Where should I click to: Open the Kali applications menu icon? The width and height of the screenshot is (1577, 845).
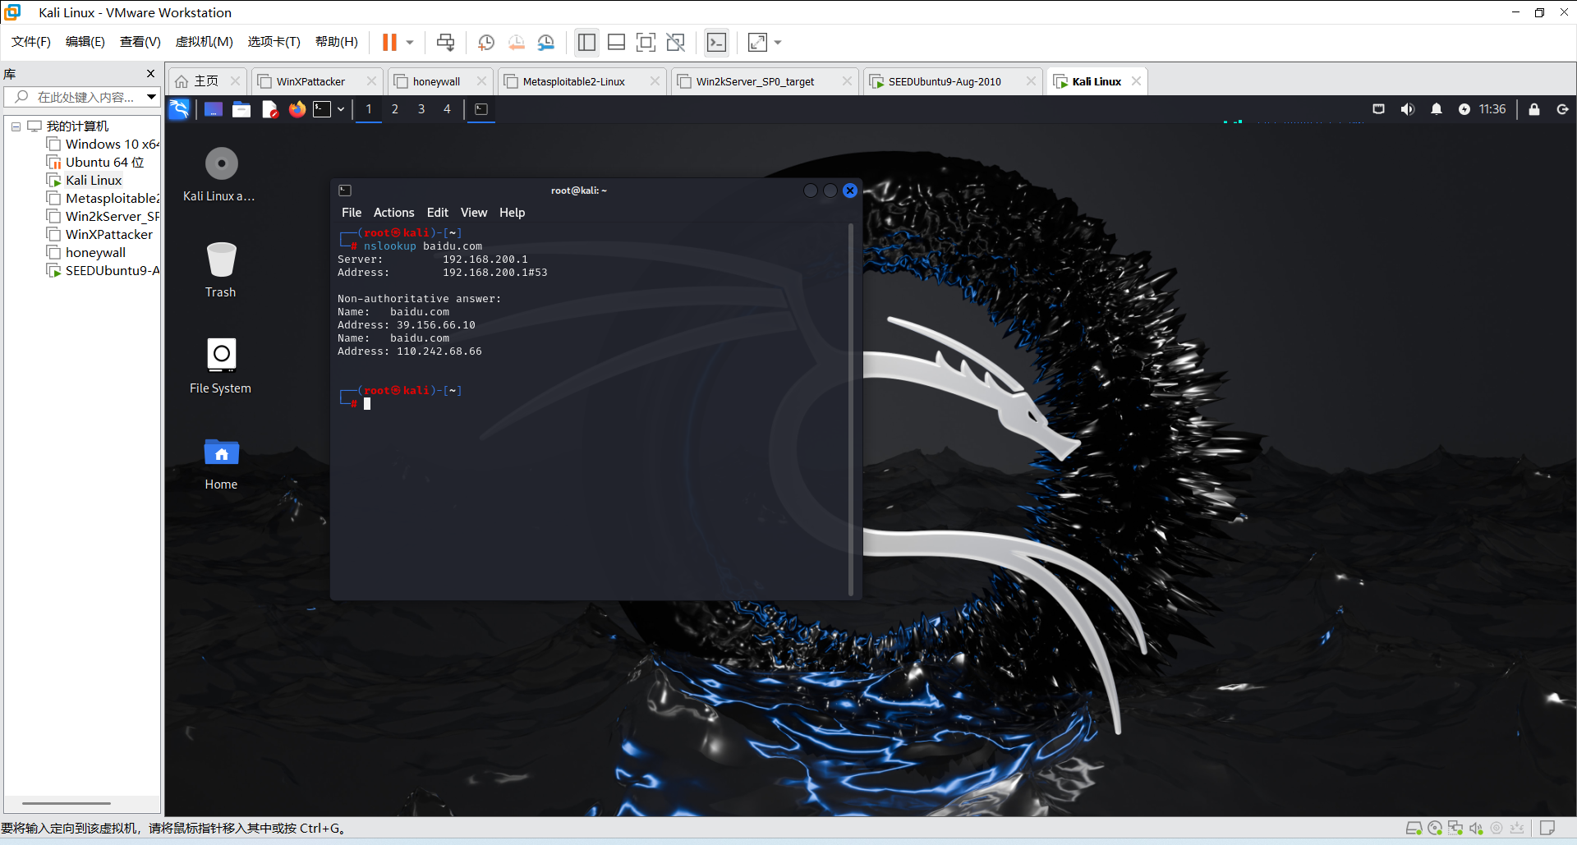click(x=179, y=109)
